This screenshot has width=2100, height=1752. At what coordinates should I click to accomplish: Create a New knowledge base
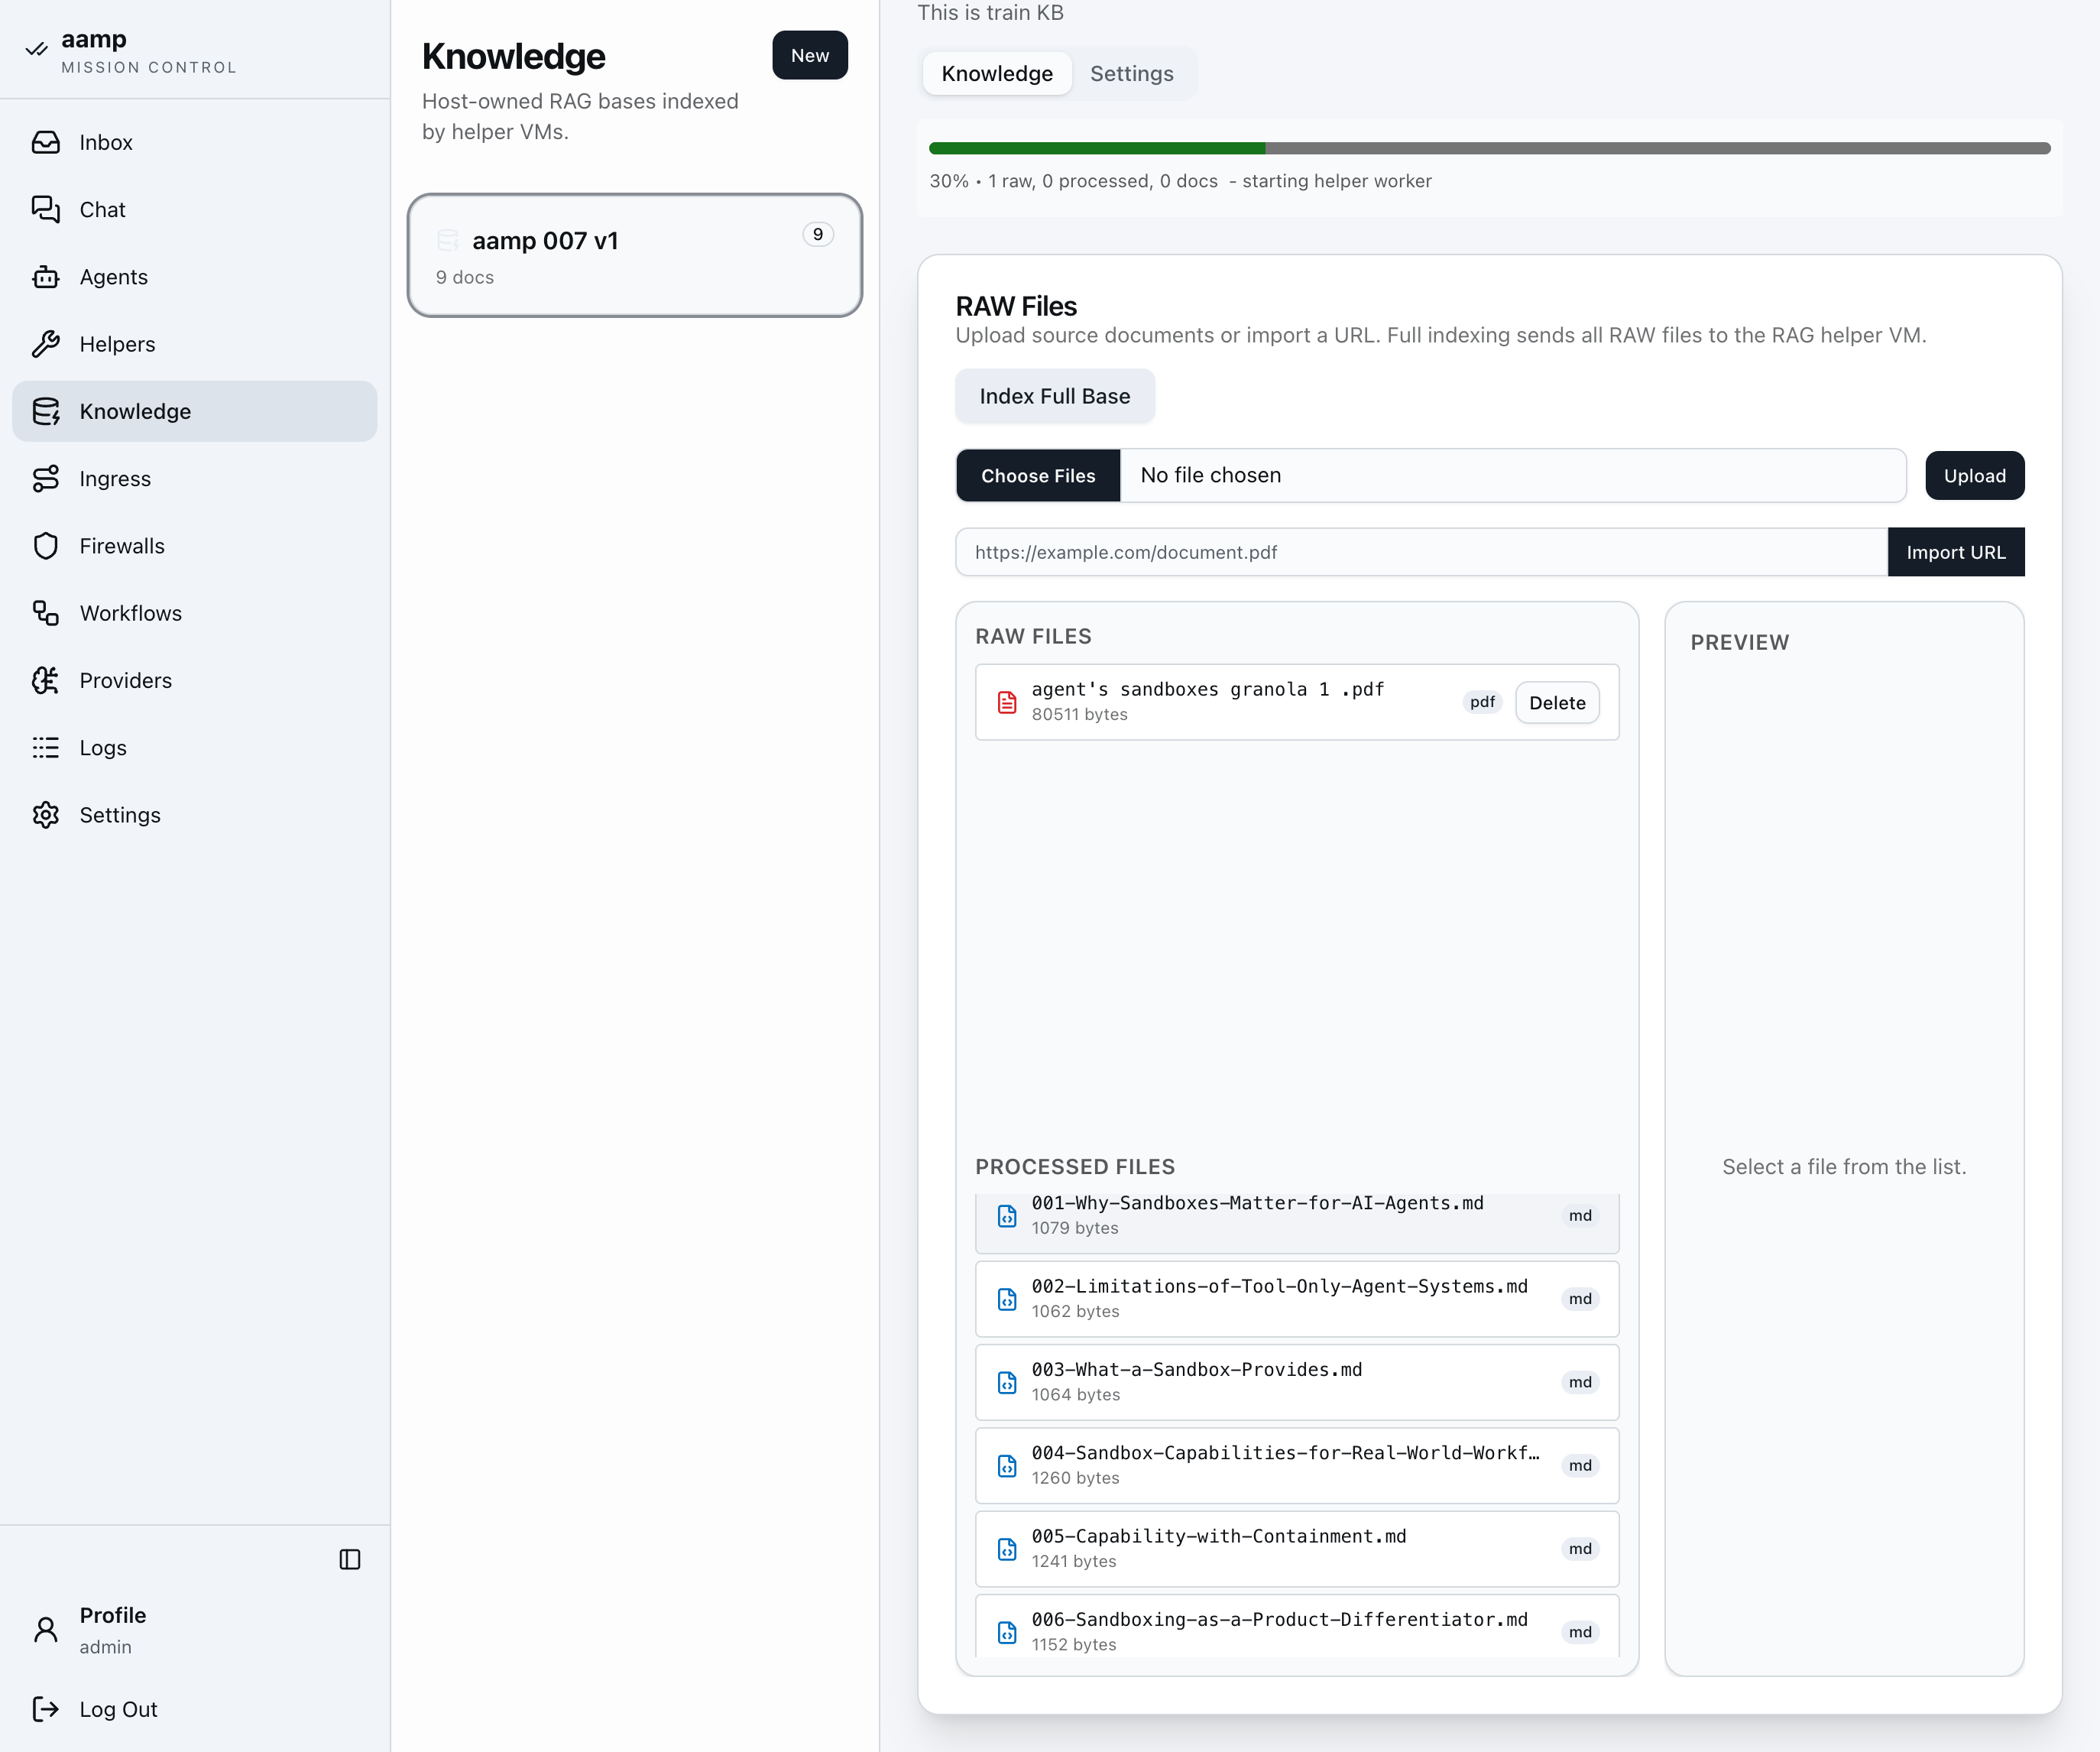pos(810,55)
